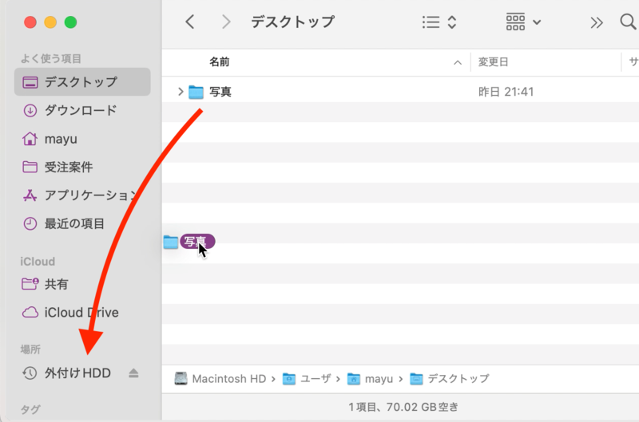This screenshot has width=639, height=422.
Task: Open 最近の項目 in the sidebar
Action: (82, 223)
